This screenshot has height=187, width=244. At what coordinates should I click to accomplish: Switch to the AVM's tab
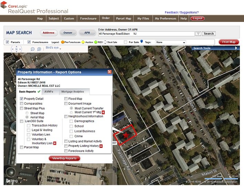pyautogui.click(x=49, y=92)
